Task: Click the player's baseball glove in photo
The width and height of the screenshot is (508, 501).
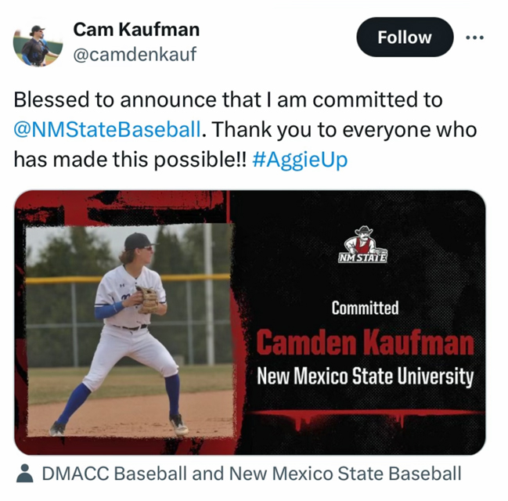Action: click(147, 300)
